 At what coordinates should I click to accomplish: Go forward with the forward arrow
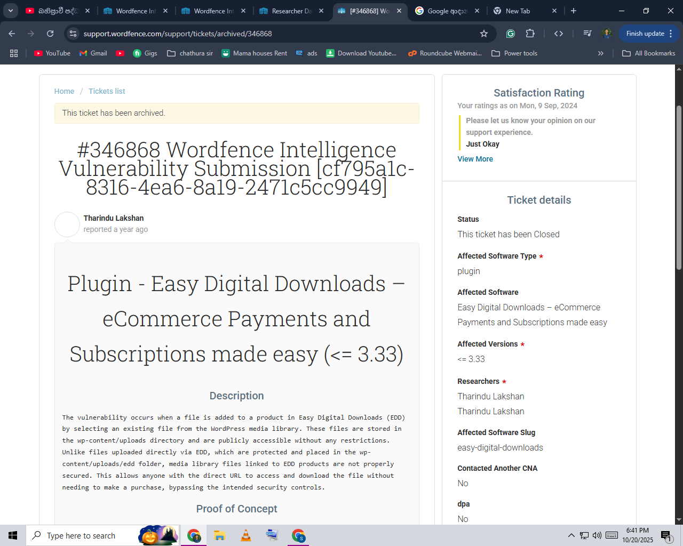point(31,34)
